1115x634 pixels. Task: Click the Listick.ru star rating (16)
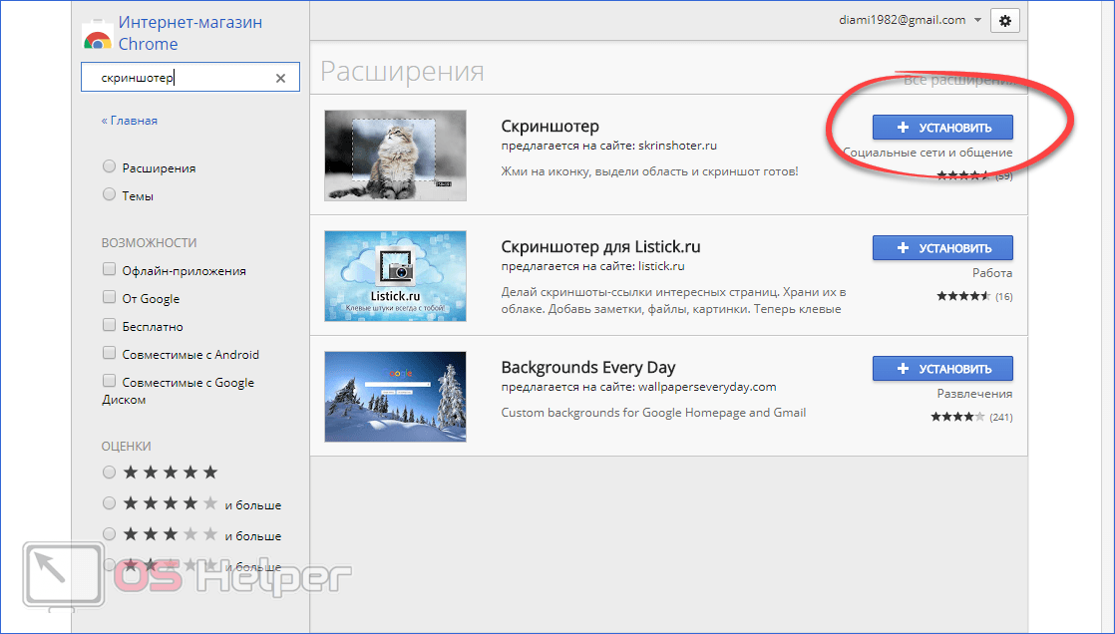[x=974, y=296]
